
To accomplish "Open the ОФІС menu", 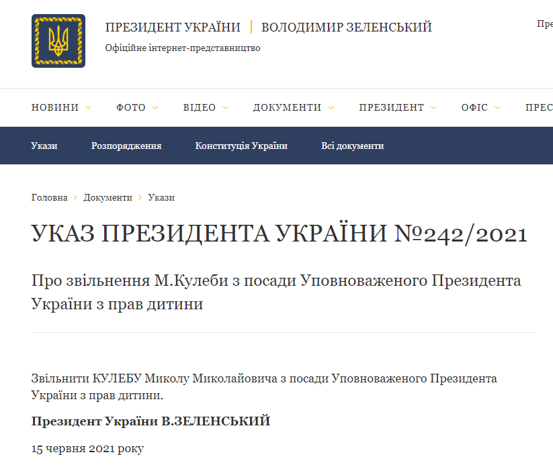I will 474,107.
